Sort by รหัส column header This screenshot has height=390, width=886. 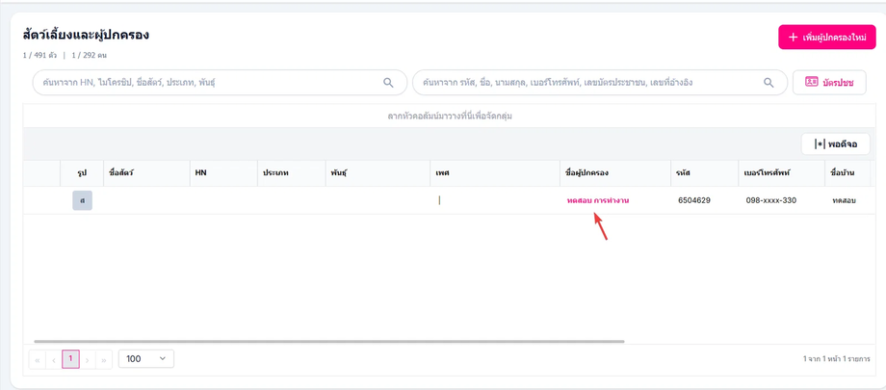(x=705, y=173)
